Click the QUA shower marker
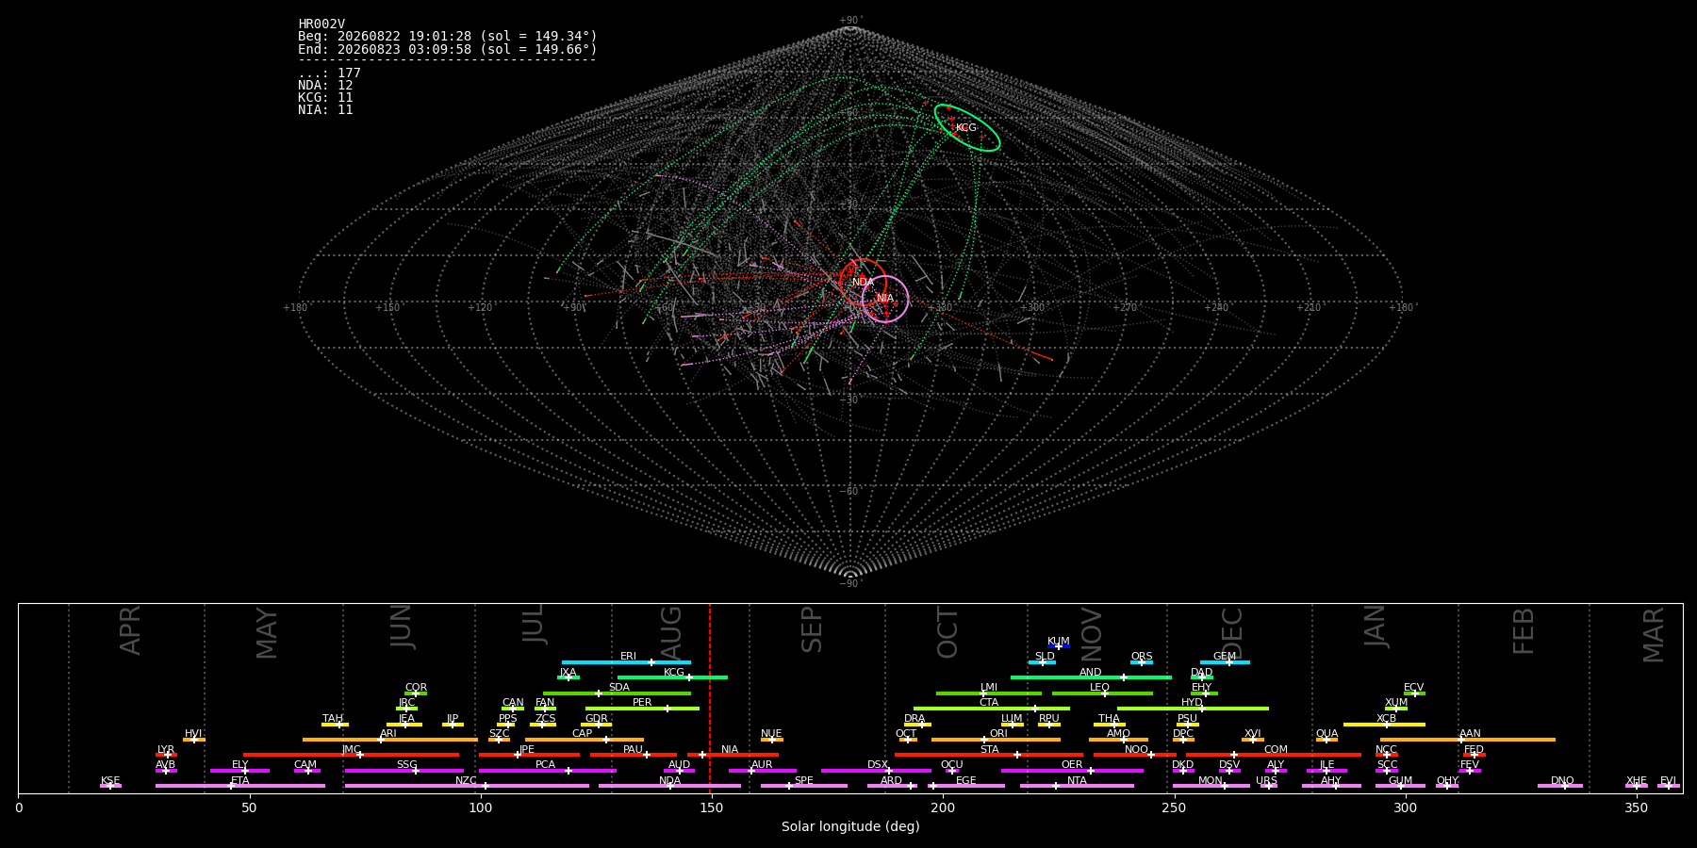1697x848 pixels. point(1326,740)
